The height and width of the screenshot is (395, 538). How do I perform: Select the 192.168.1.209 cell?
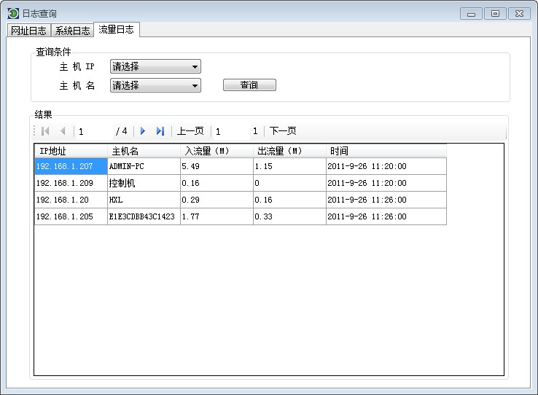[71, 184]
